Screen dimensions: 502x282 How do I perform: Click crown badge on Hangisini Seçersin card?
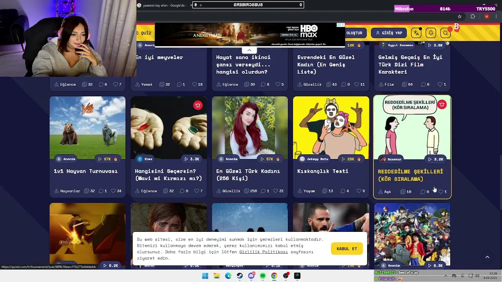198,105
